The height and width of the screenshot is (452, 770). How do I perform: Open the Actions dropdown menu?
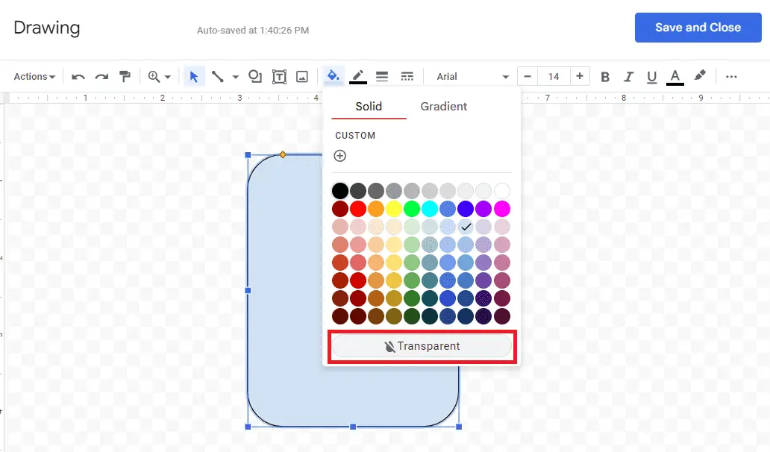[35, 77]
